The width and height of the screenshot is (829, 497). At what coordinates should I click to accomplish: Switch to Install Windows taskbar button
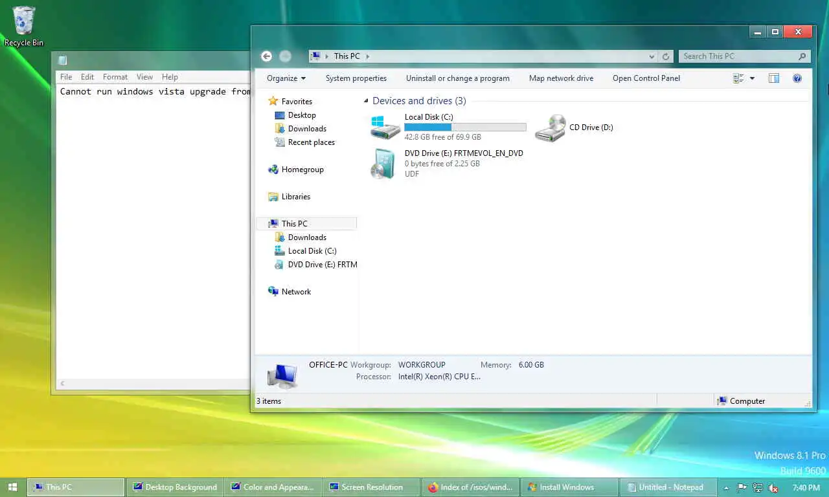569,487
